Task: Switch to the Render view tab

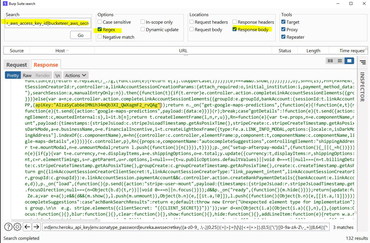Action: [x=43, y=75]
